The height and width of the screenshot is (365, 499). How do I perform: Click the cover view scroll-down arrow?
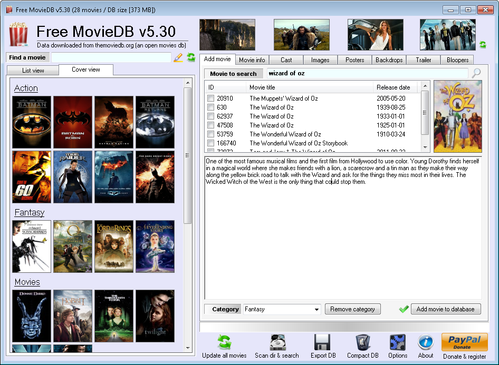(x=188, y=348)
